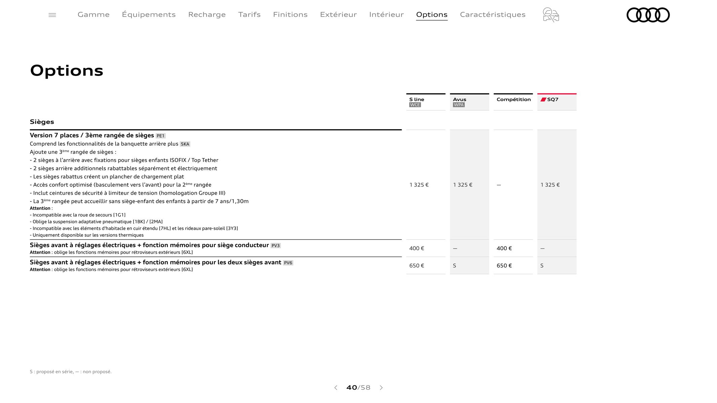Click Avus price 1 325 €

point(463,185)
